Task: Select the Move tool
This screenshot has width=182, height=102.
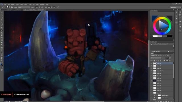Action: (2, 12)
